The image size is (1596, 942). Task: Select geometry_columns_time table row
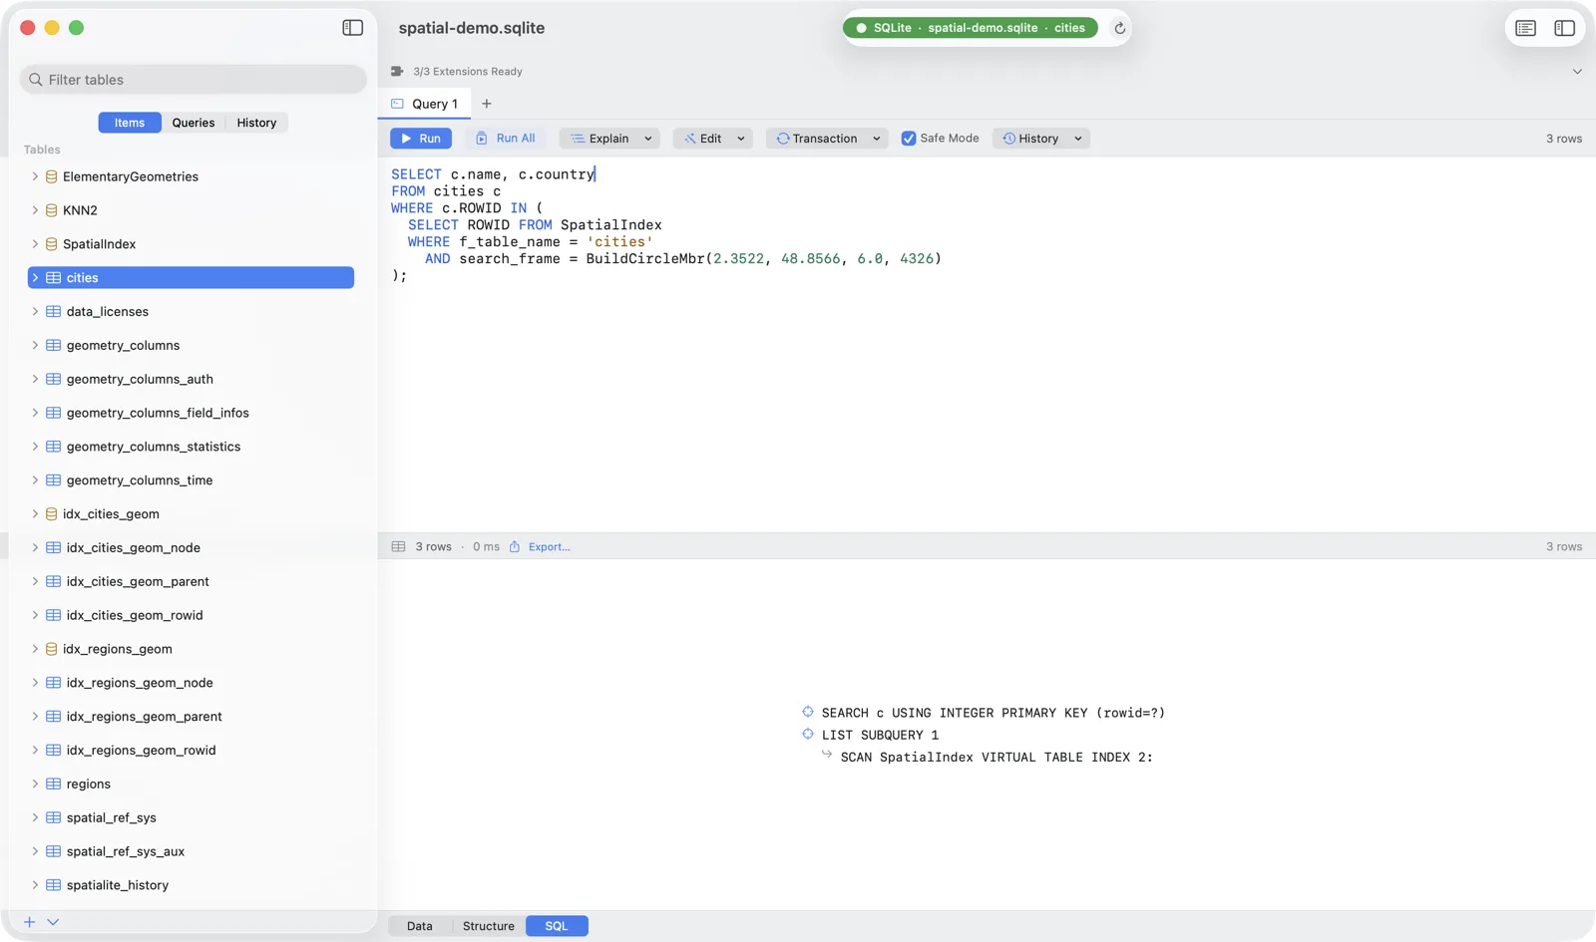click(x=191, y=480)
